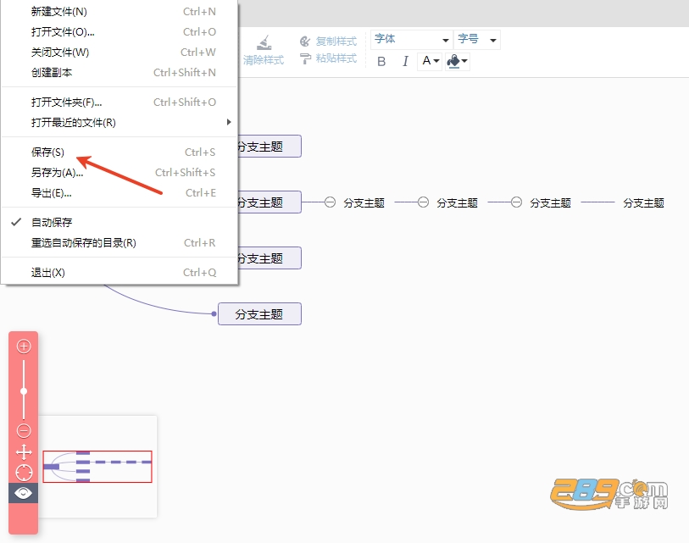The height and width of the screenshot is (543, 689).
Task: Toggle italic formatting with the I icon
Action: click(x=405, y=61)
